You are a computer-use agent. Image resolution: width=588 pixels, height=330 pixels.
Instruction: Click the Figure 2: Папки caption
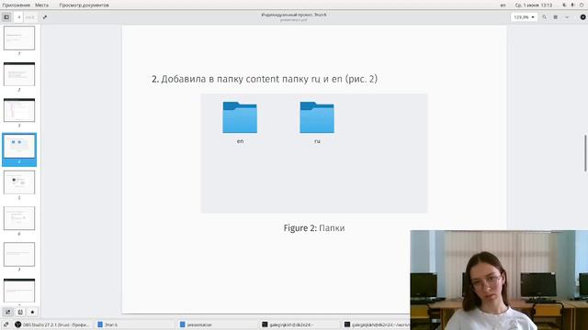pyautogui.click(x=314, y=228)
